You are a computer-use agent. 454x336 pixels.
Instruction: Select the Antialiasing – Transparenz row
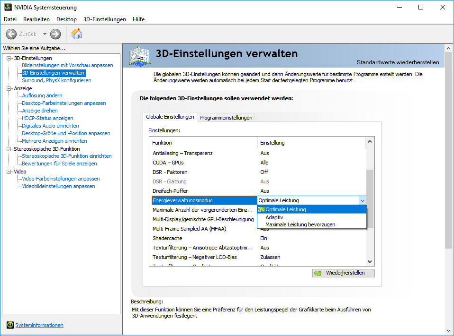pyautogui.click(x=258, y=153)
